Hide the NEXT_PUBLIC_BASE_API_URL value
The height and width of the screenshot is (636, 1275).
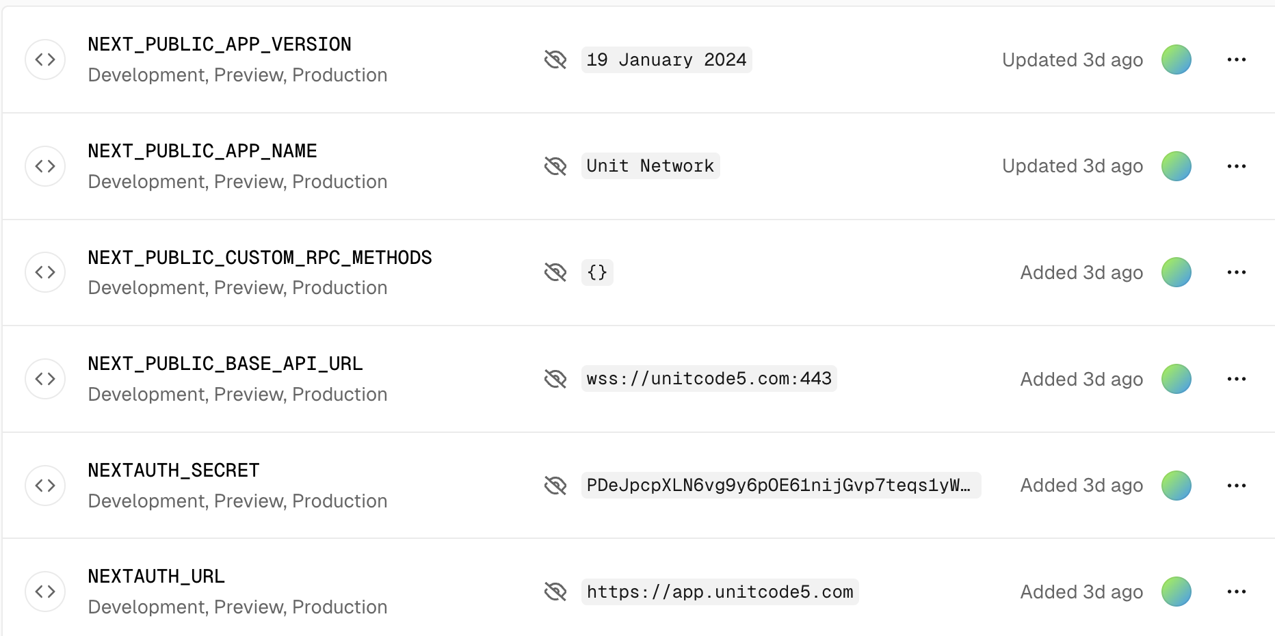coord(555,379)
